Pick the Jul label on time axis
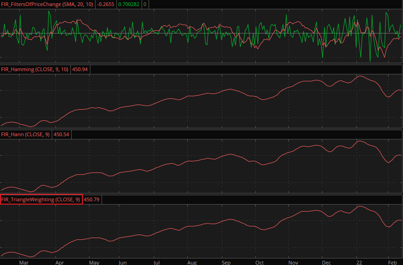 (157, 262)
